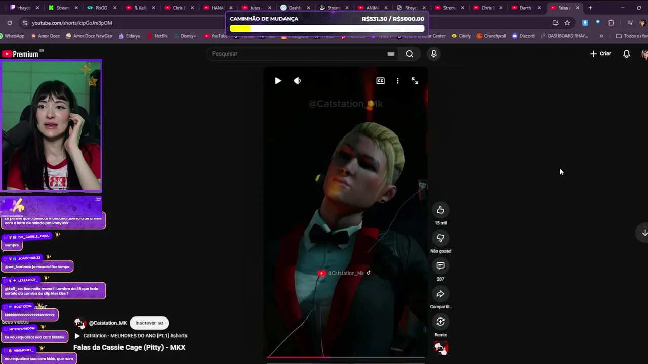Image resolution: width=648 pixels, height=364 pixels.
Task: Open the Remix option
Action: 440,322
